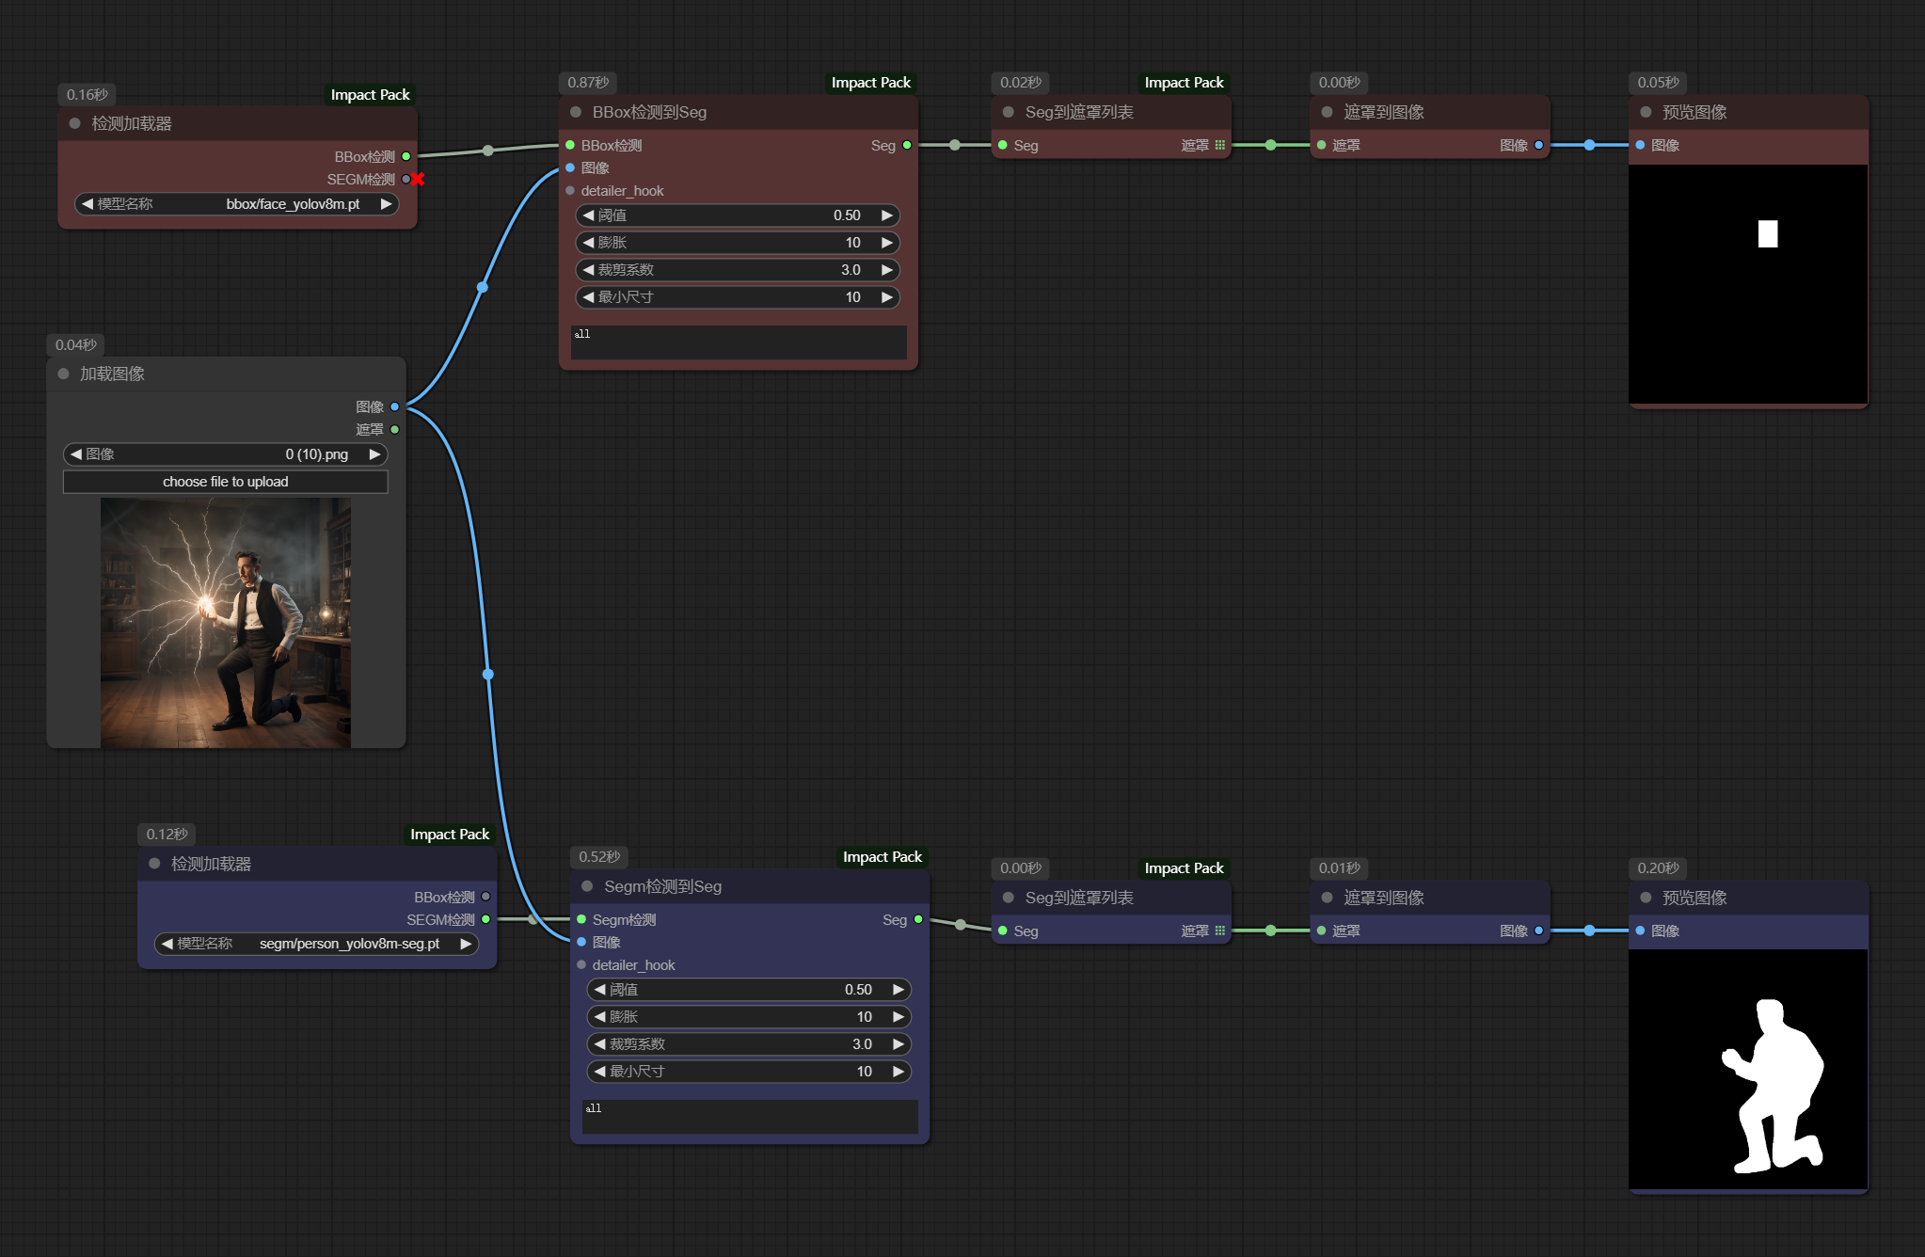Screen dimensions: 1925x1257
Task: Click SEGM检测 output port on bottom loader
Action: tap(485, 919)
